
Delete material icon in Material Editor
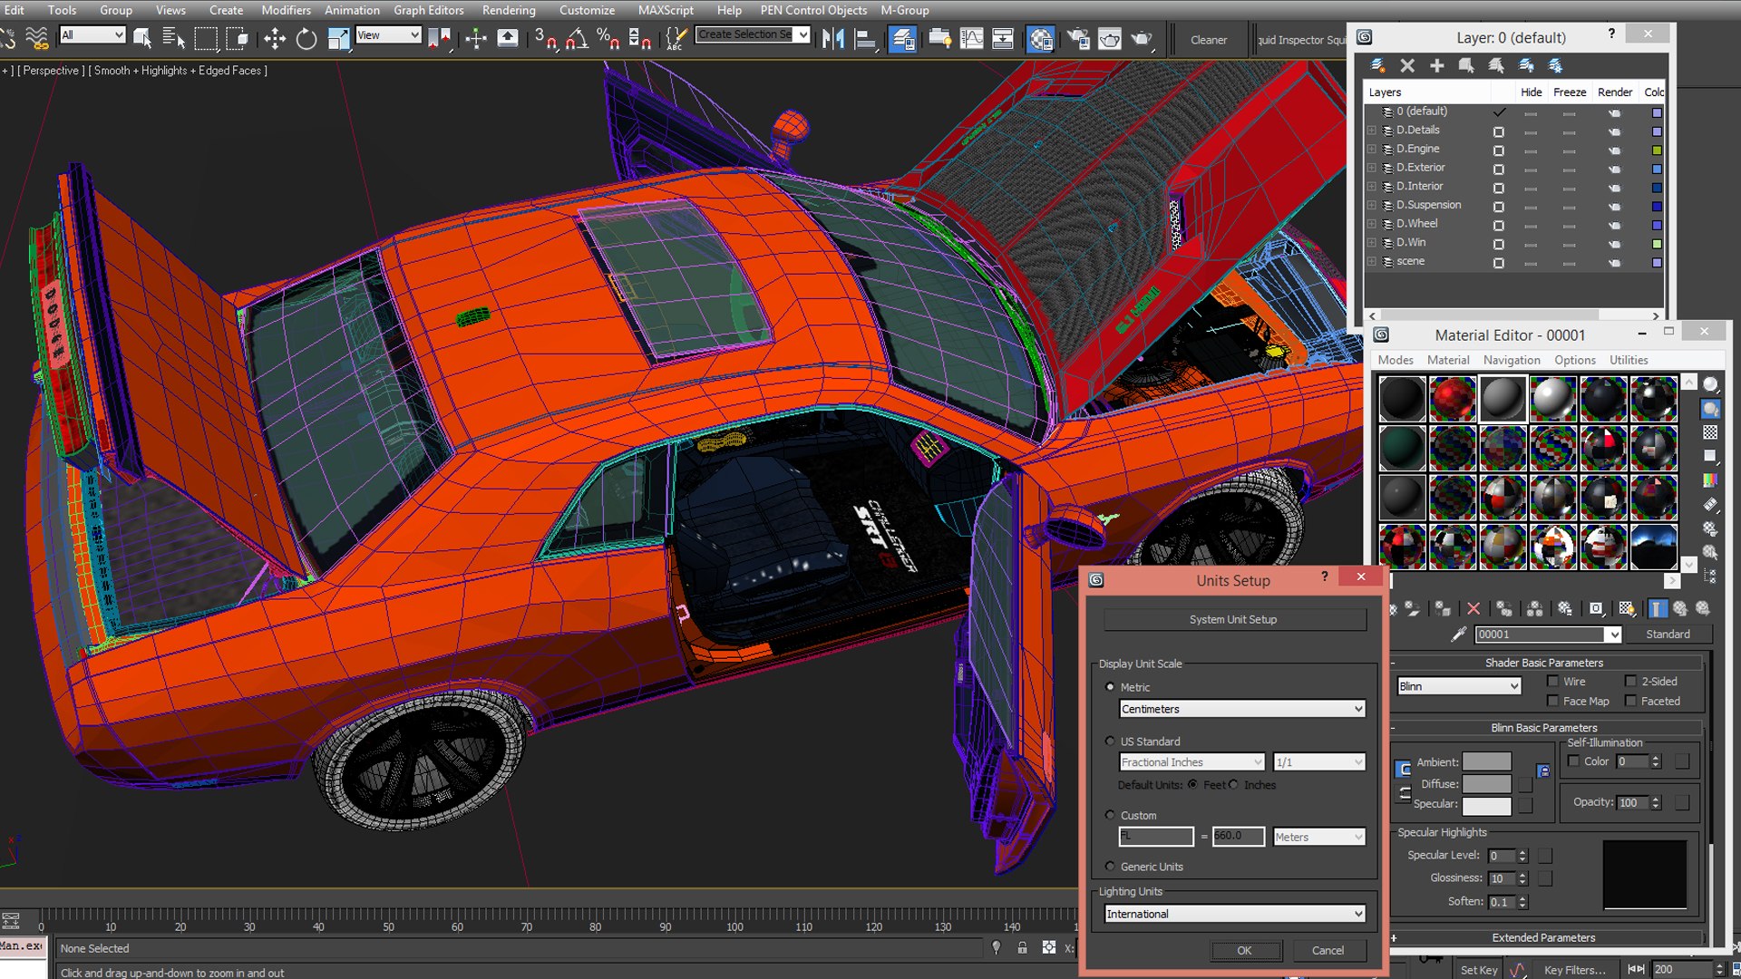(1474, 609)
